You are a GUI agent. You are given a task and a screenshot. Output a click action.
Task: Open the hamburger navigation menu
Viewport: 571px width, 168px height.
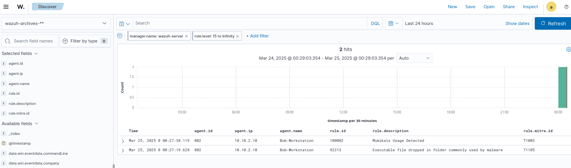point(6,7)
